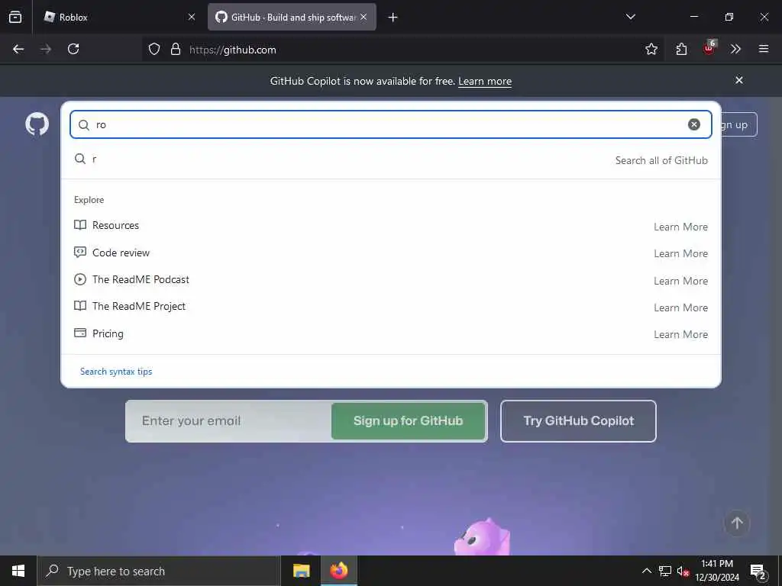Close the GitHub tab
This screenshot has width=782, height=586.
pyautogui.click(x=364, y=17)
